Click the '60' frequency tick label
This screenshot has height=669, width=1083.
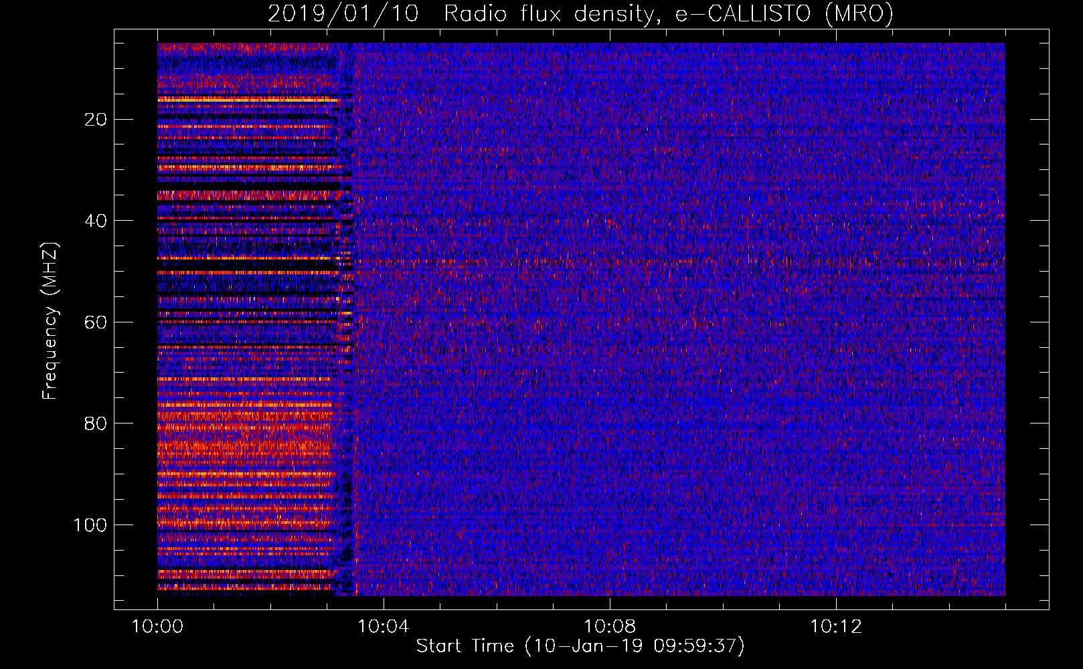tap(96, 322)
